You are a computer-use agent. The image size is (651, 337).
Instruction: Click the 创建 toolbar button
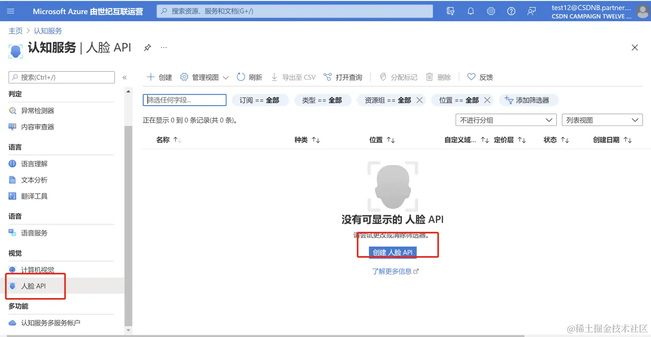(x=159, y=77)
